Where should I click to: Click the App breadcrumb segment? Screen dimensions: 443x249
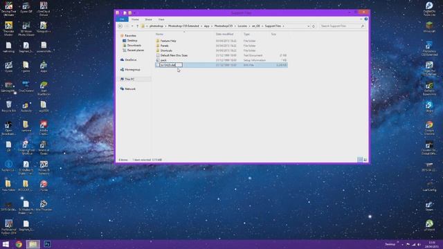[206, 26]
